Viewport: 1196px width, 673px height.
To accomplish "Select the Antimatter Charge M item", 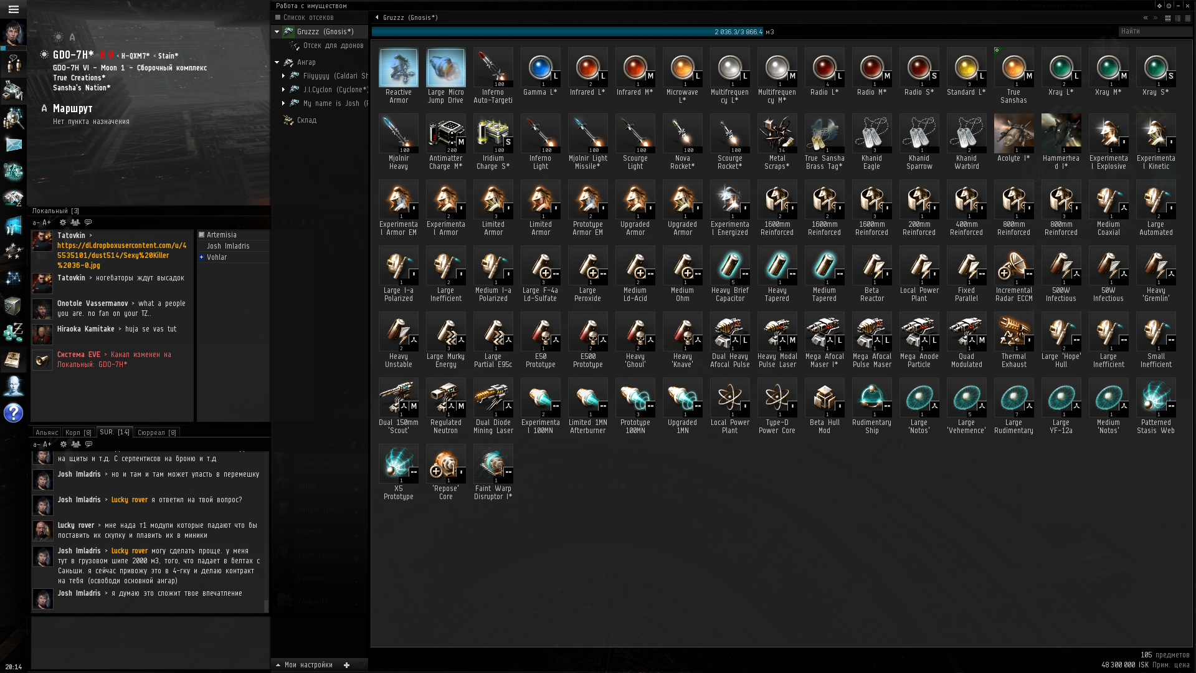I will tap(446, 142).
